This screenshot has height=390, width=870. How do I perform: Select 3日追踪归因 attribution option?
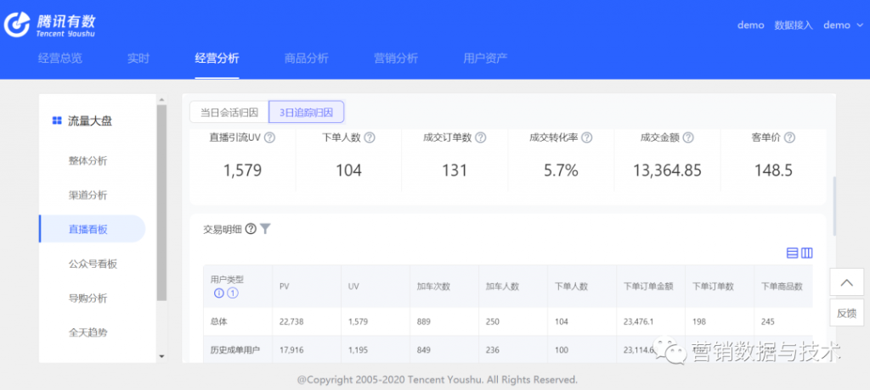(x=306, y=112)
